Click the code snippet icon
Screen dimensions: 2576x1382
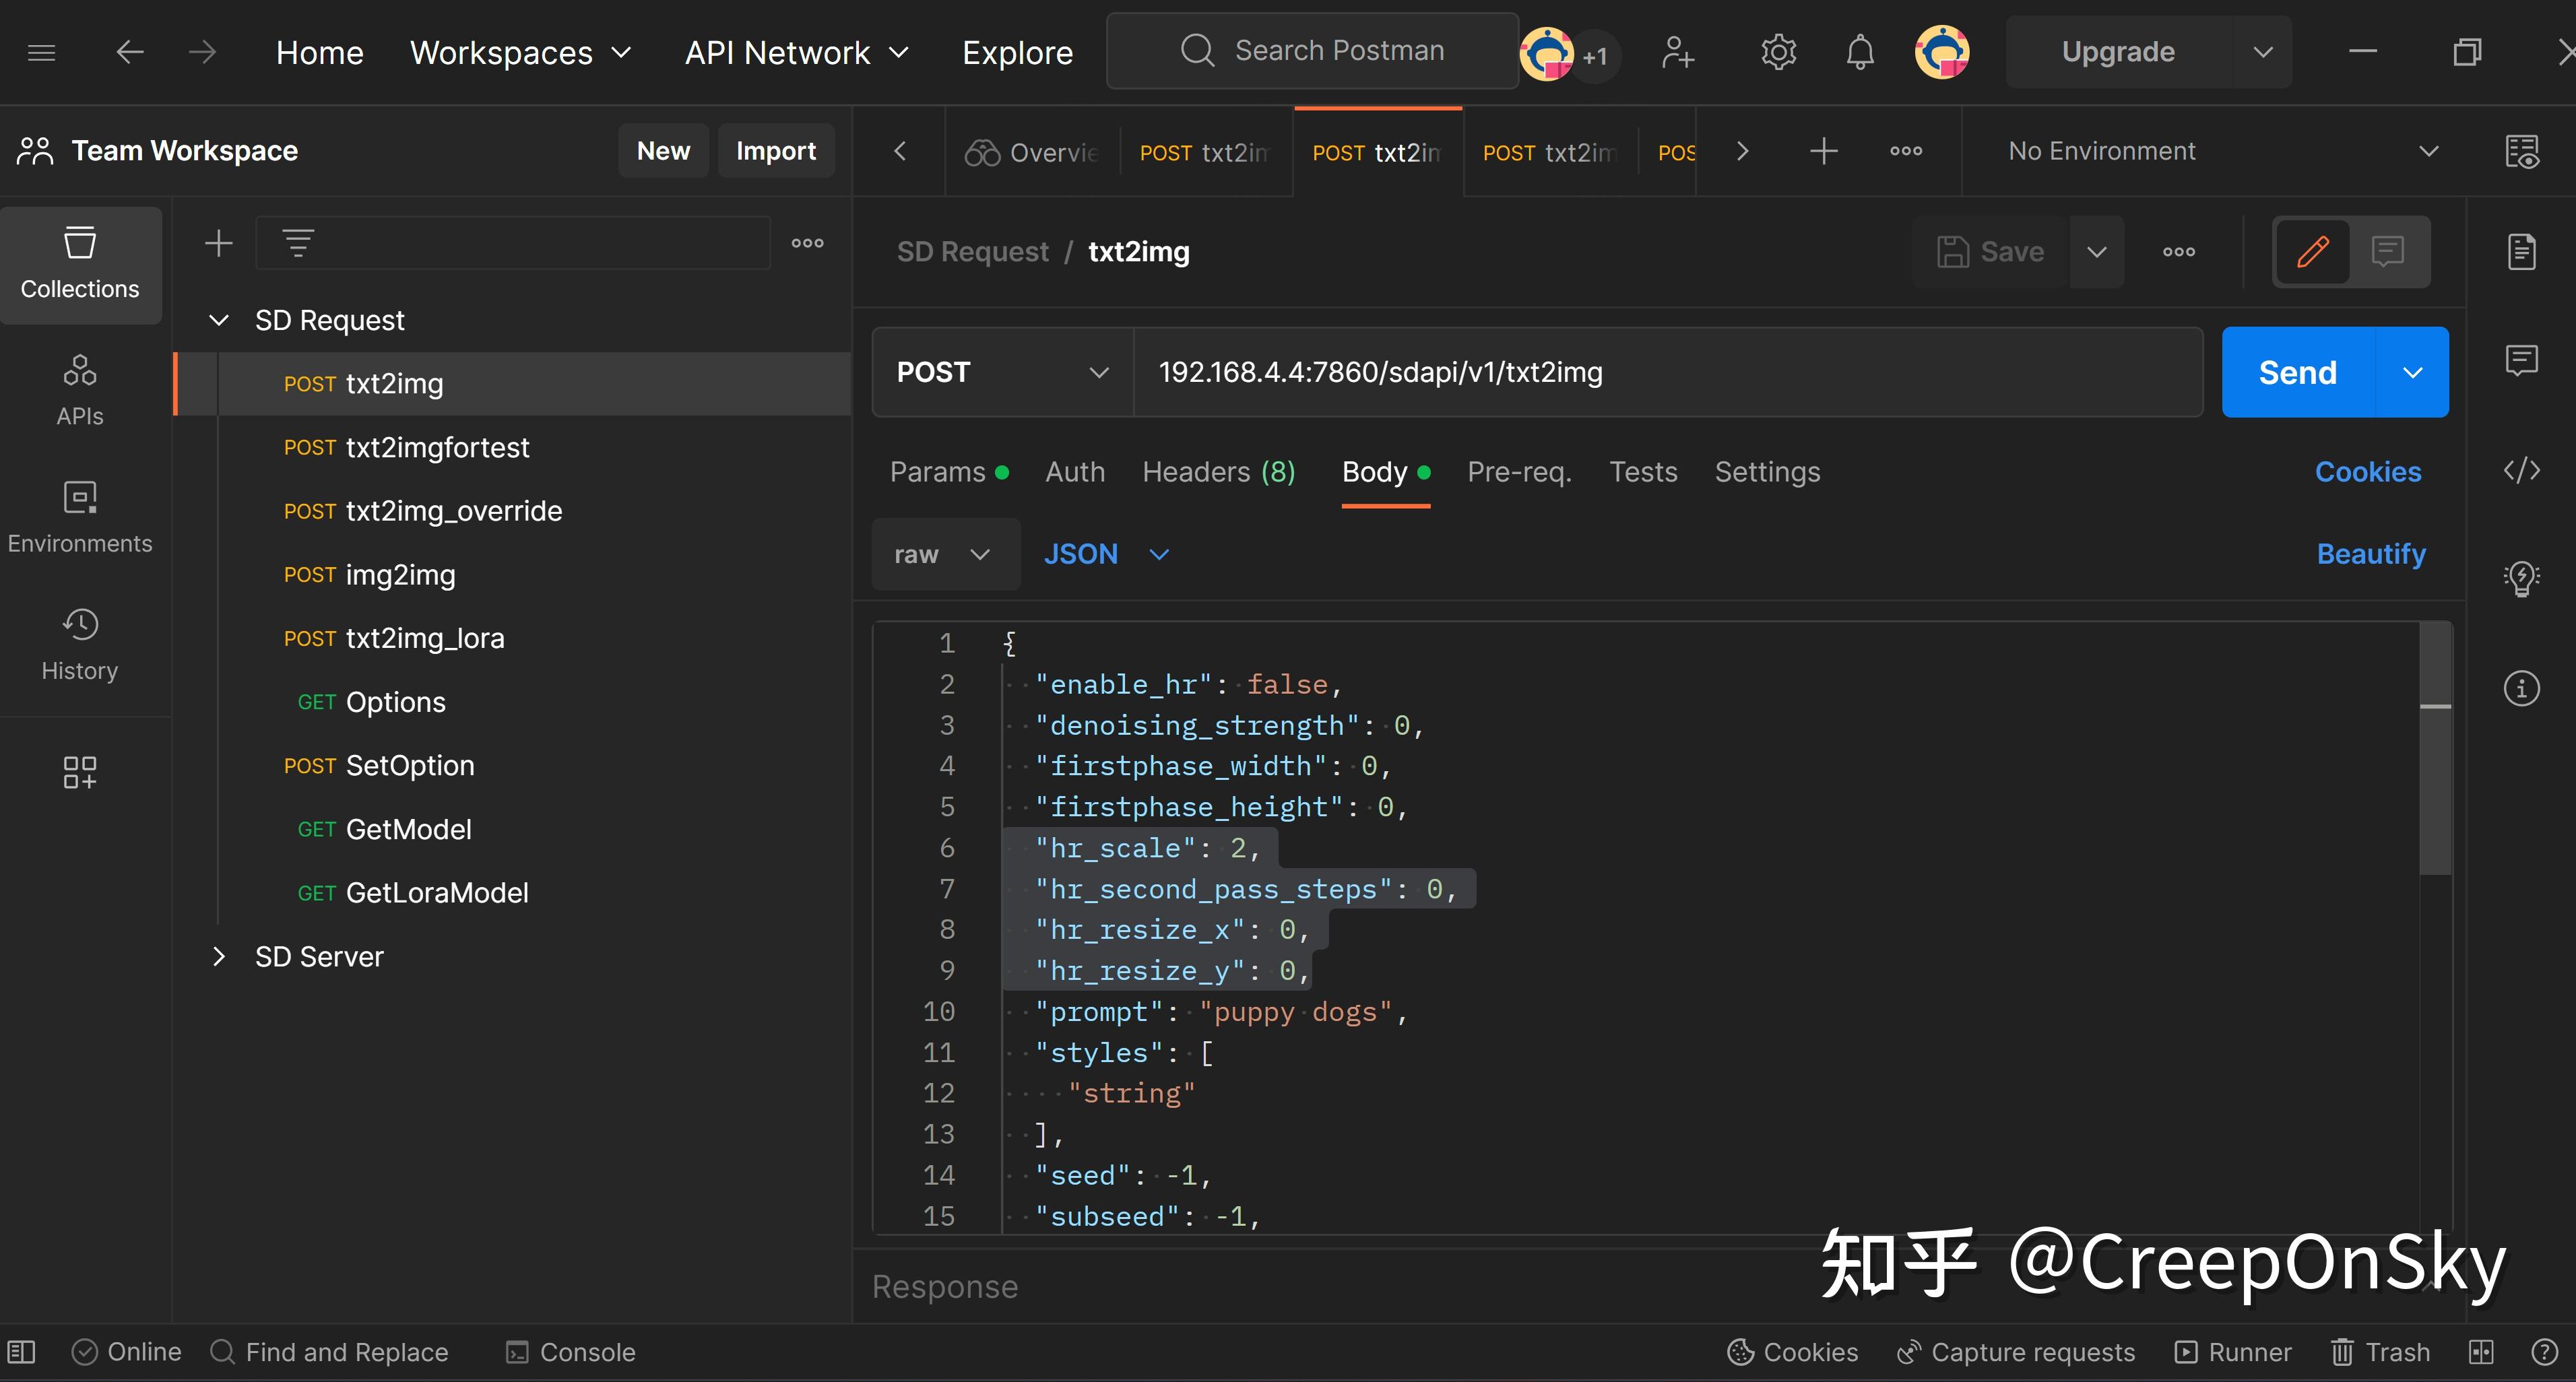point(2521,470)
